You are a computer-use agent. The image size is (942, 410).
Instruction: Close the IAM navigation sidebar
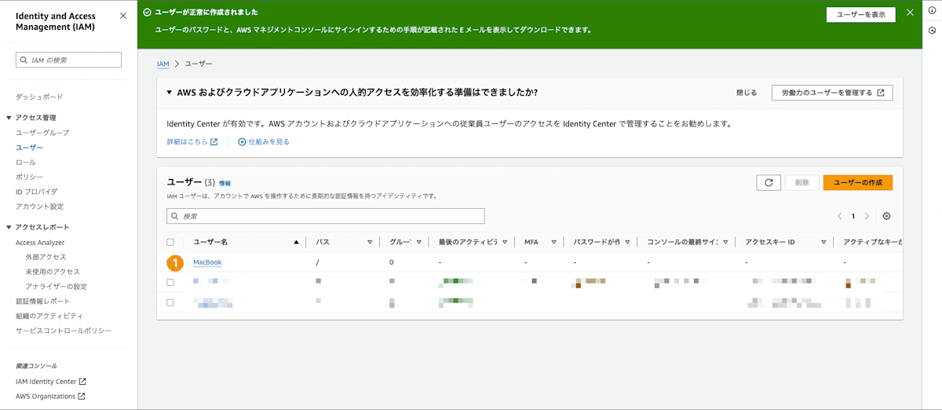pos(122,16)
